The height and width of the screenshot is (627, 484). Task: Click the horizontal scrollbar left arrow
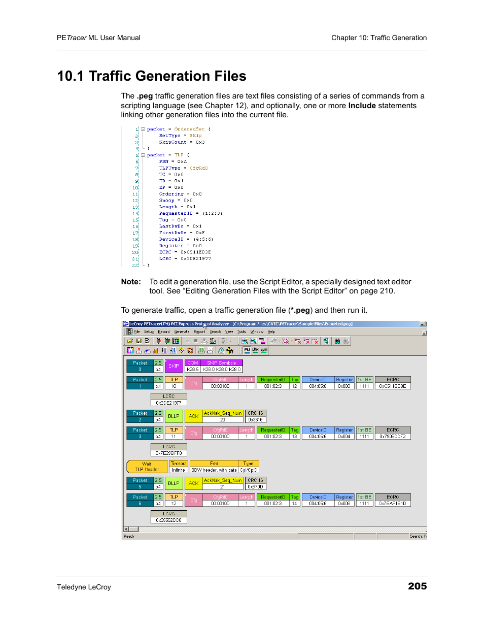[x=126, y=529]
